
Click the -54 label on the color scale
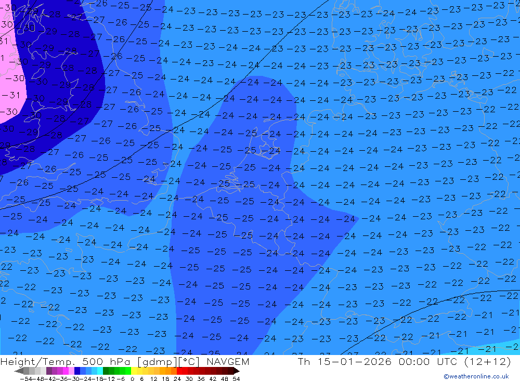click(x=26, y=379)
